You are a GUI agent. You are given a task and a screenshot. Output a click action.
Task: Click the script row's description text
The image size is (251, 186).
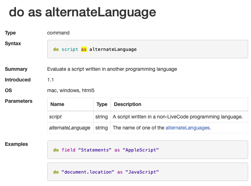(x=177, y=116)
